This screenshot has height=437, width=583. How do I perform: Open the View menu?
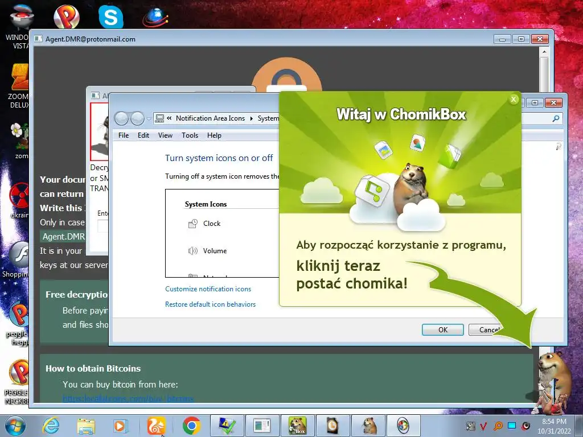pyautogui.click(x=165, y=135)
